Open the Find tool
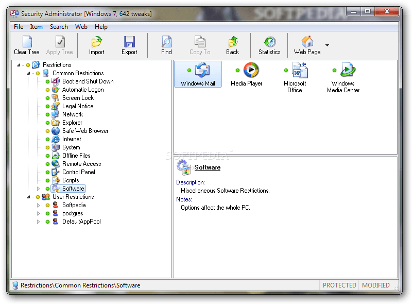 point(166,42)
